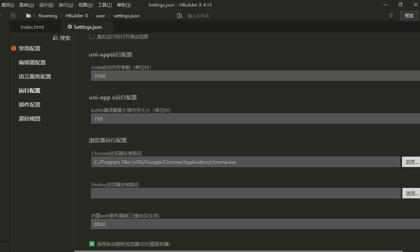Open the 帮助(Y) menu
The height and width of the screenshot is (252, 420).
coord(124,5)
